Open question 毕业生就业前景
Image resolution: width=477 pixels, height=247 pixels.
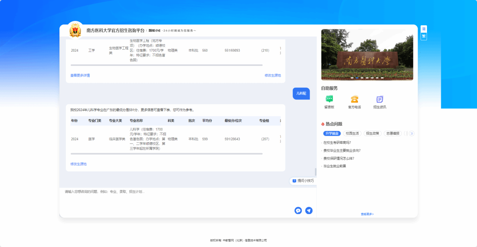click(334, 166)
